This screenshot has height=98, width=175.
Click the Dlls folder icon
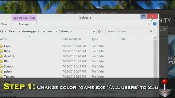point(1,61)
